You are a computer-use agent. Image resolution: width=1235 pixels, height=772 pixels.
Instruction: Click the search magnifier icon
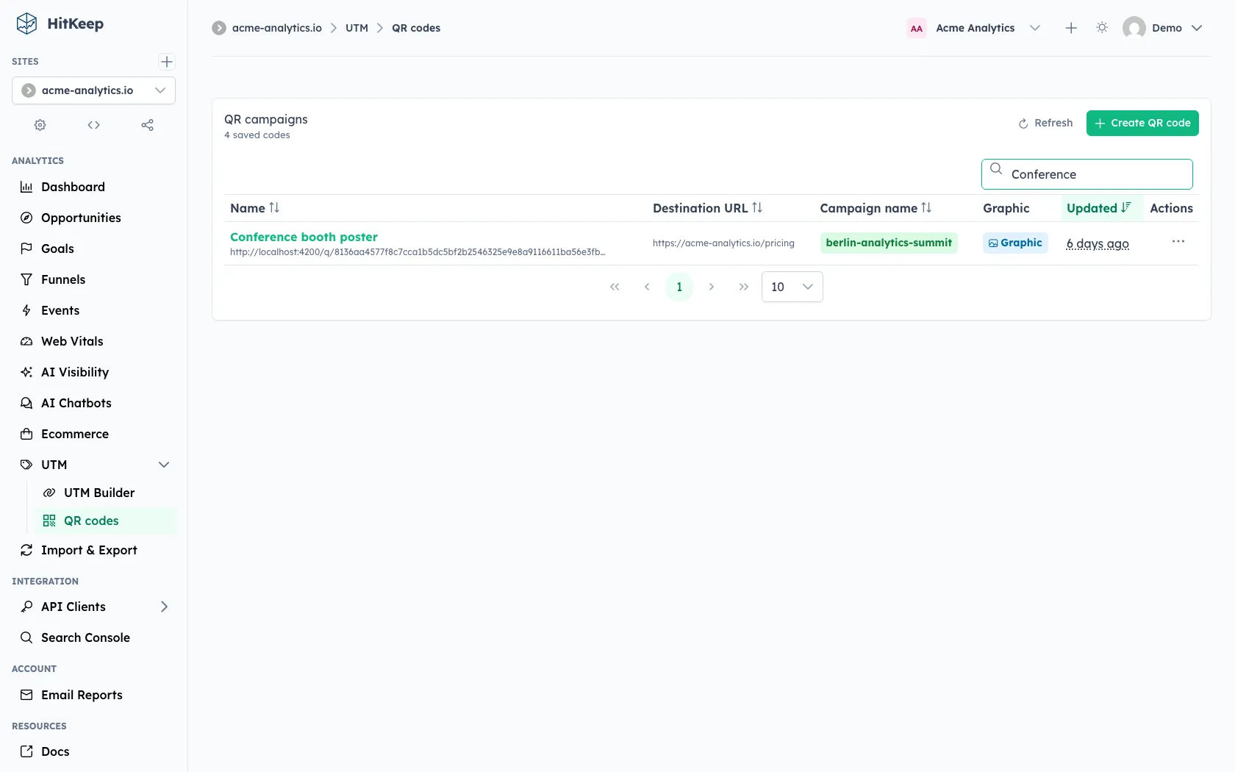click(996, 168)
